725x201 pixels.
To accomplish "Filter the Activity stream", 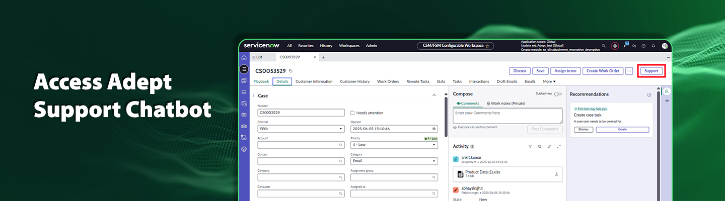I will click(x=530, y=147).
